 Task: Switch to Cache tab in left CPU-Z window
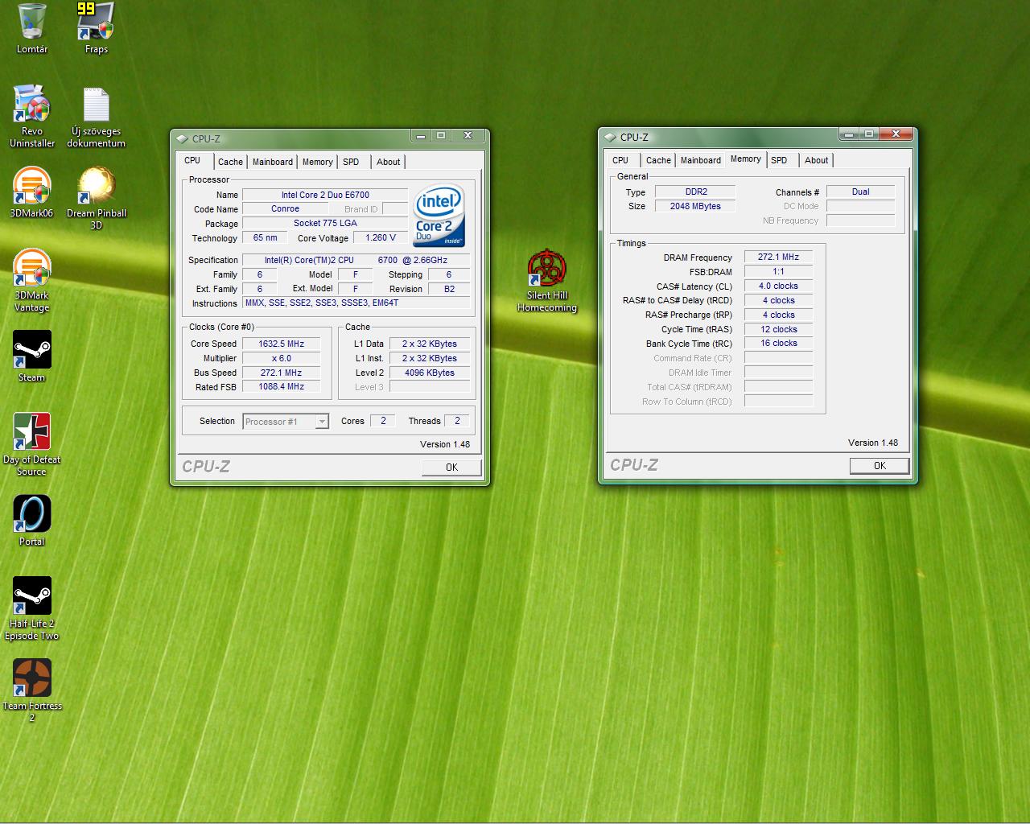[x=230, y=162]
